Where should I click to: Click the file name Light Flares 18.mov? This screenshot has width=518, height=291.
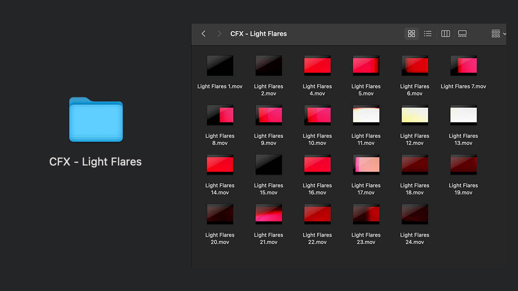click(x=415, y=189)
